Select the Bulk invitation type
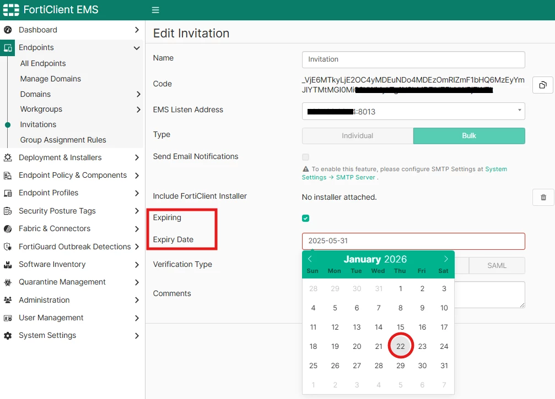This screenshot has height=399, width=555. tap(469, 136)
